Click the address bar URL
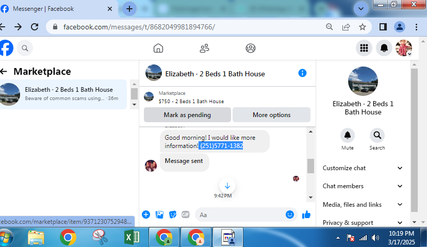This screenshot has width=427, height=247. coord(139,27)
